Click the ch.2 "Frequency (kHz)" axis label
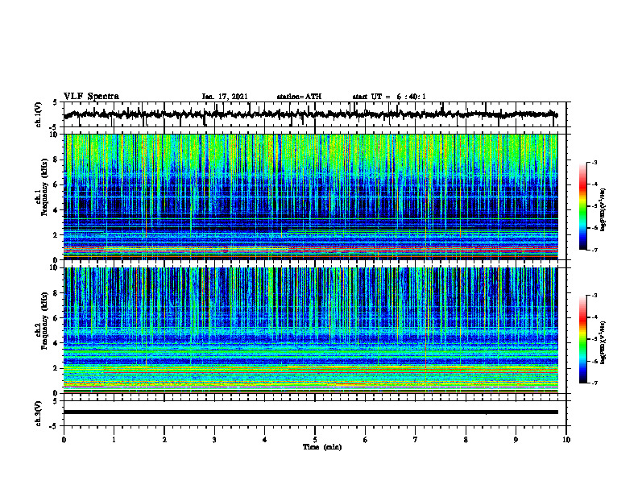 tap(44, 321)
